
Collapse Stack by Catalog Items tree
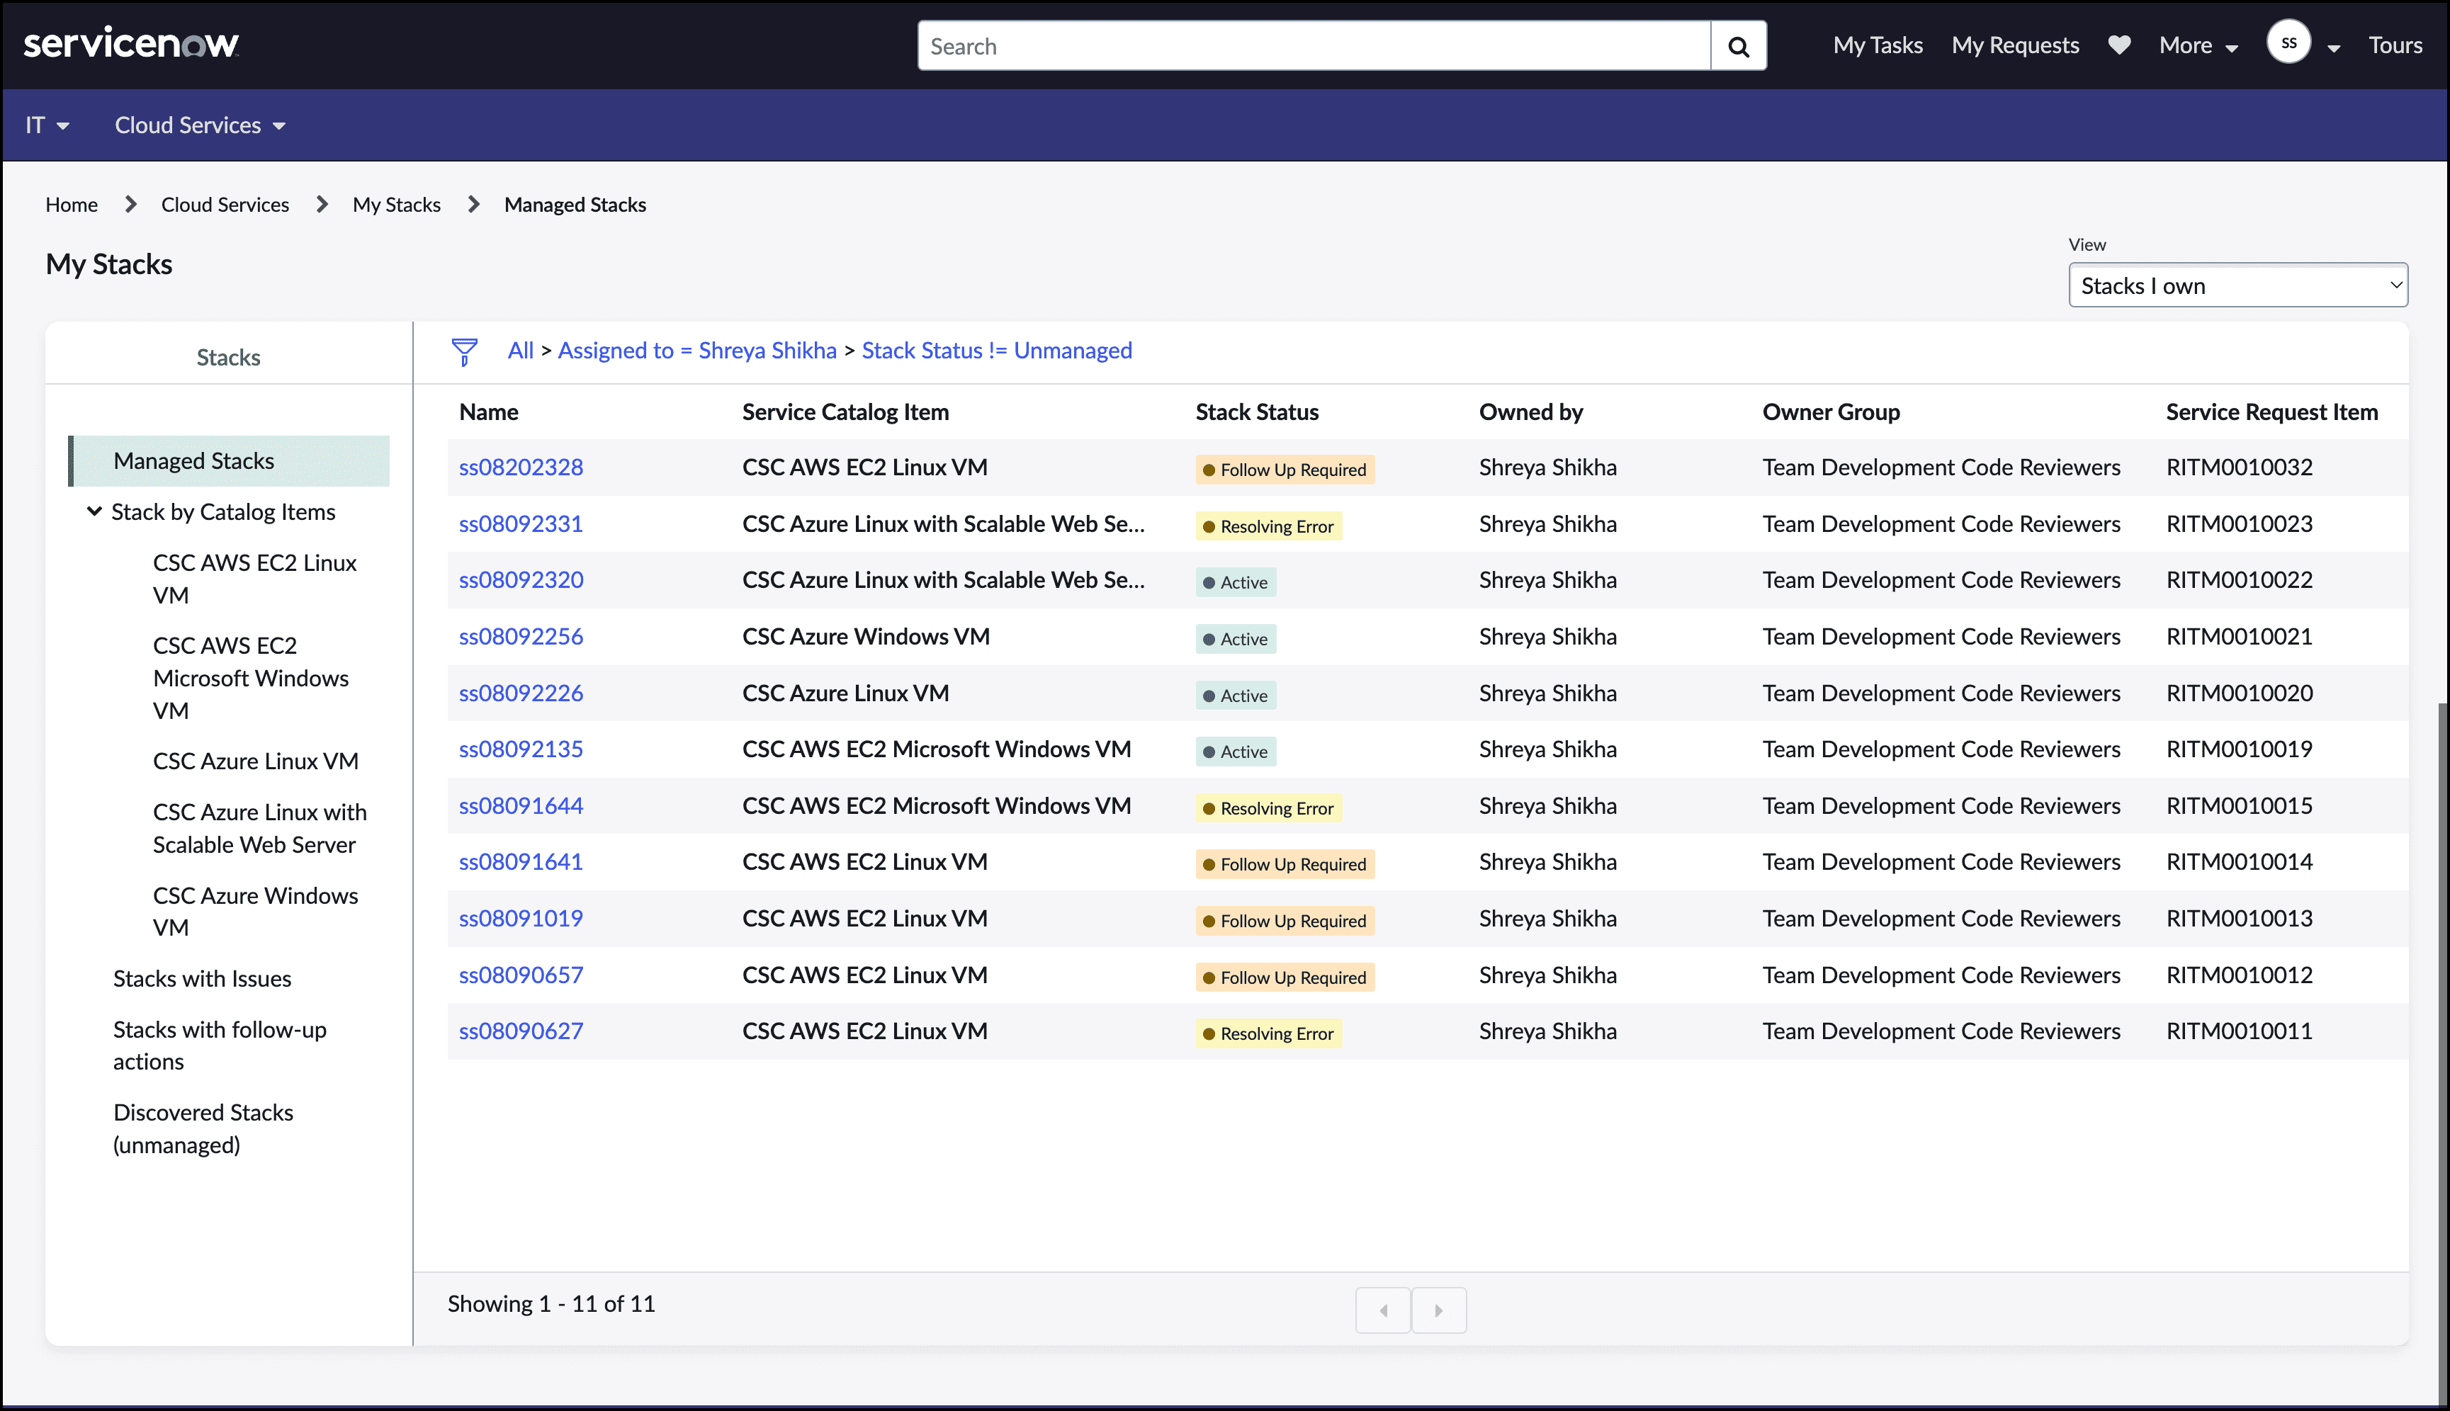coord(94,511)
